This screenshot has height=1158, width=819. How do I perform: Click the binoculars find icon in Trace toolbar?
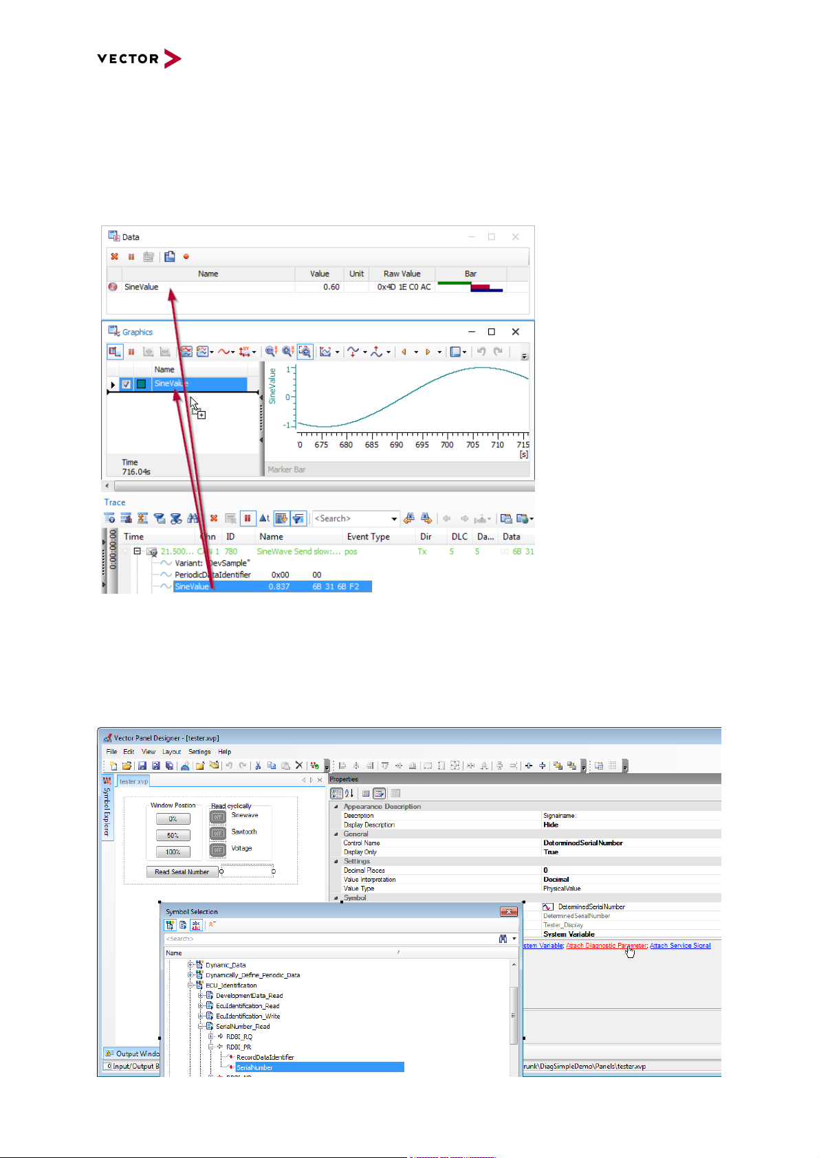[x=193, y=518]
